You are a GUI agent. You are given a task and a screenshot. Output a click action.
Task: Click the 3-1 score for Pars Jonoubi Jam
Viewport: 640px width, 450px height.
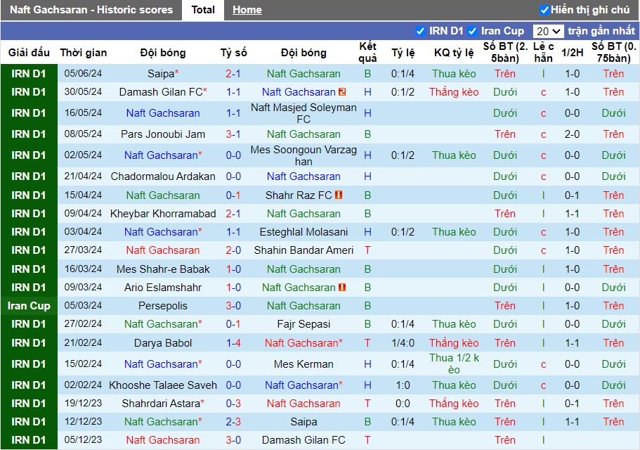point(233,134)
